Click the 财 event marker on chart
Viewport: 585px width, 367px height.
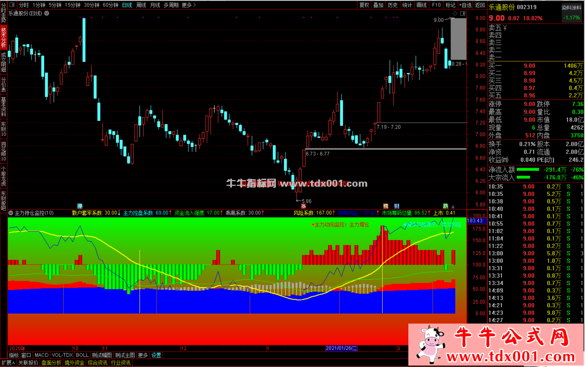click(397, 206)
